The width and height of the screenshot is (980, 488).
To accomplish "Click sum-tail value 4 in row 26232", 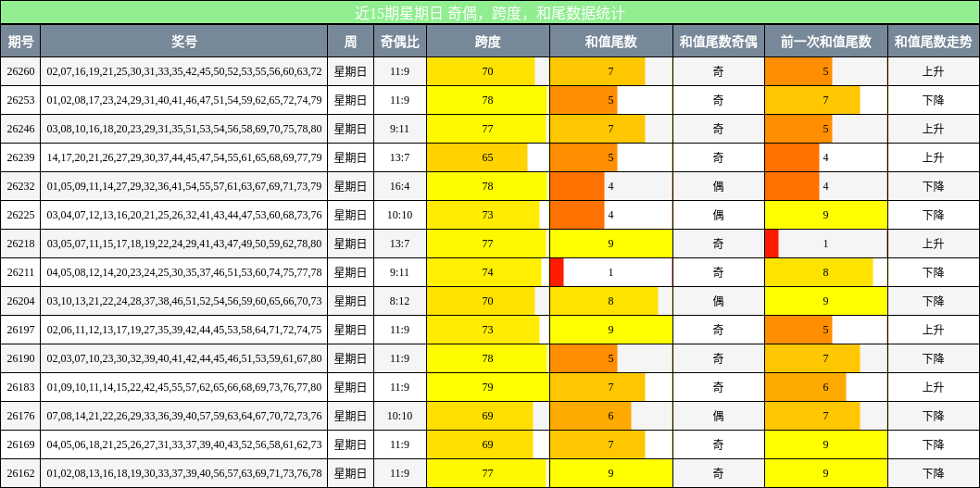I will click(x=610, y=186).
